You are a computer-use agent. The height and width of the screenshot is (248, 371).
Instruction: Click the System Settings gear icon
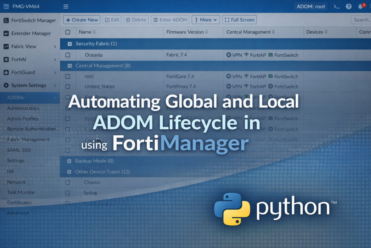(x=6, y=85)
